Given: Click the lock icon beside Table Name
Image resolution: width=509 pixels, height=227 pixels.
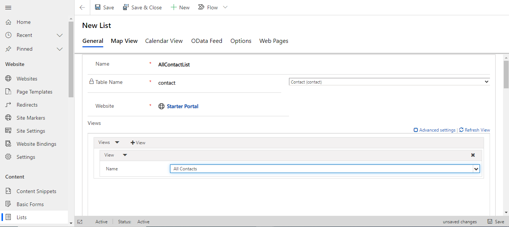Looking at the screenshot, I should coord(91,81).
